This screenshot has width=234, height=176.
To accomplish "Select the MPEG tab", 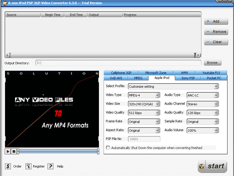I will 138,78.
